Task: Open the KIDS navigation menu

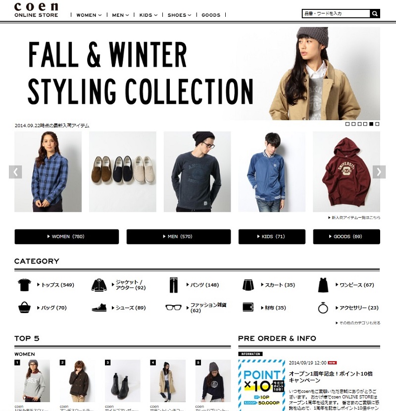Action: pos(148,15)
